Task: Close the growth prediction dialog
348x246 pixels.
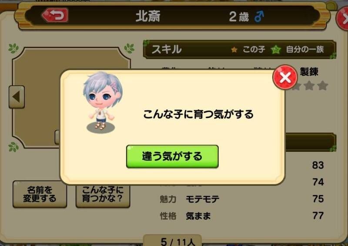Action: click(285, 77)
